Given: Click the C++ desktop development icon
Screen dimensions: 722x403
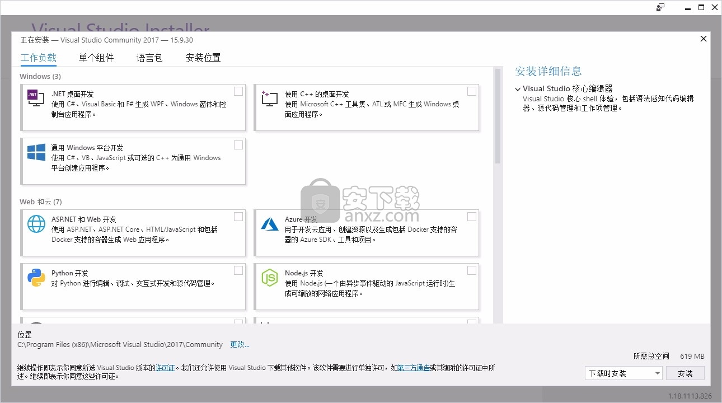Looking at the screenshot, I should (x=269, y=99).
